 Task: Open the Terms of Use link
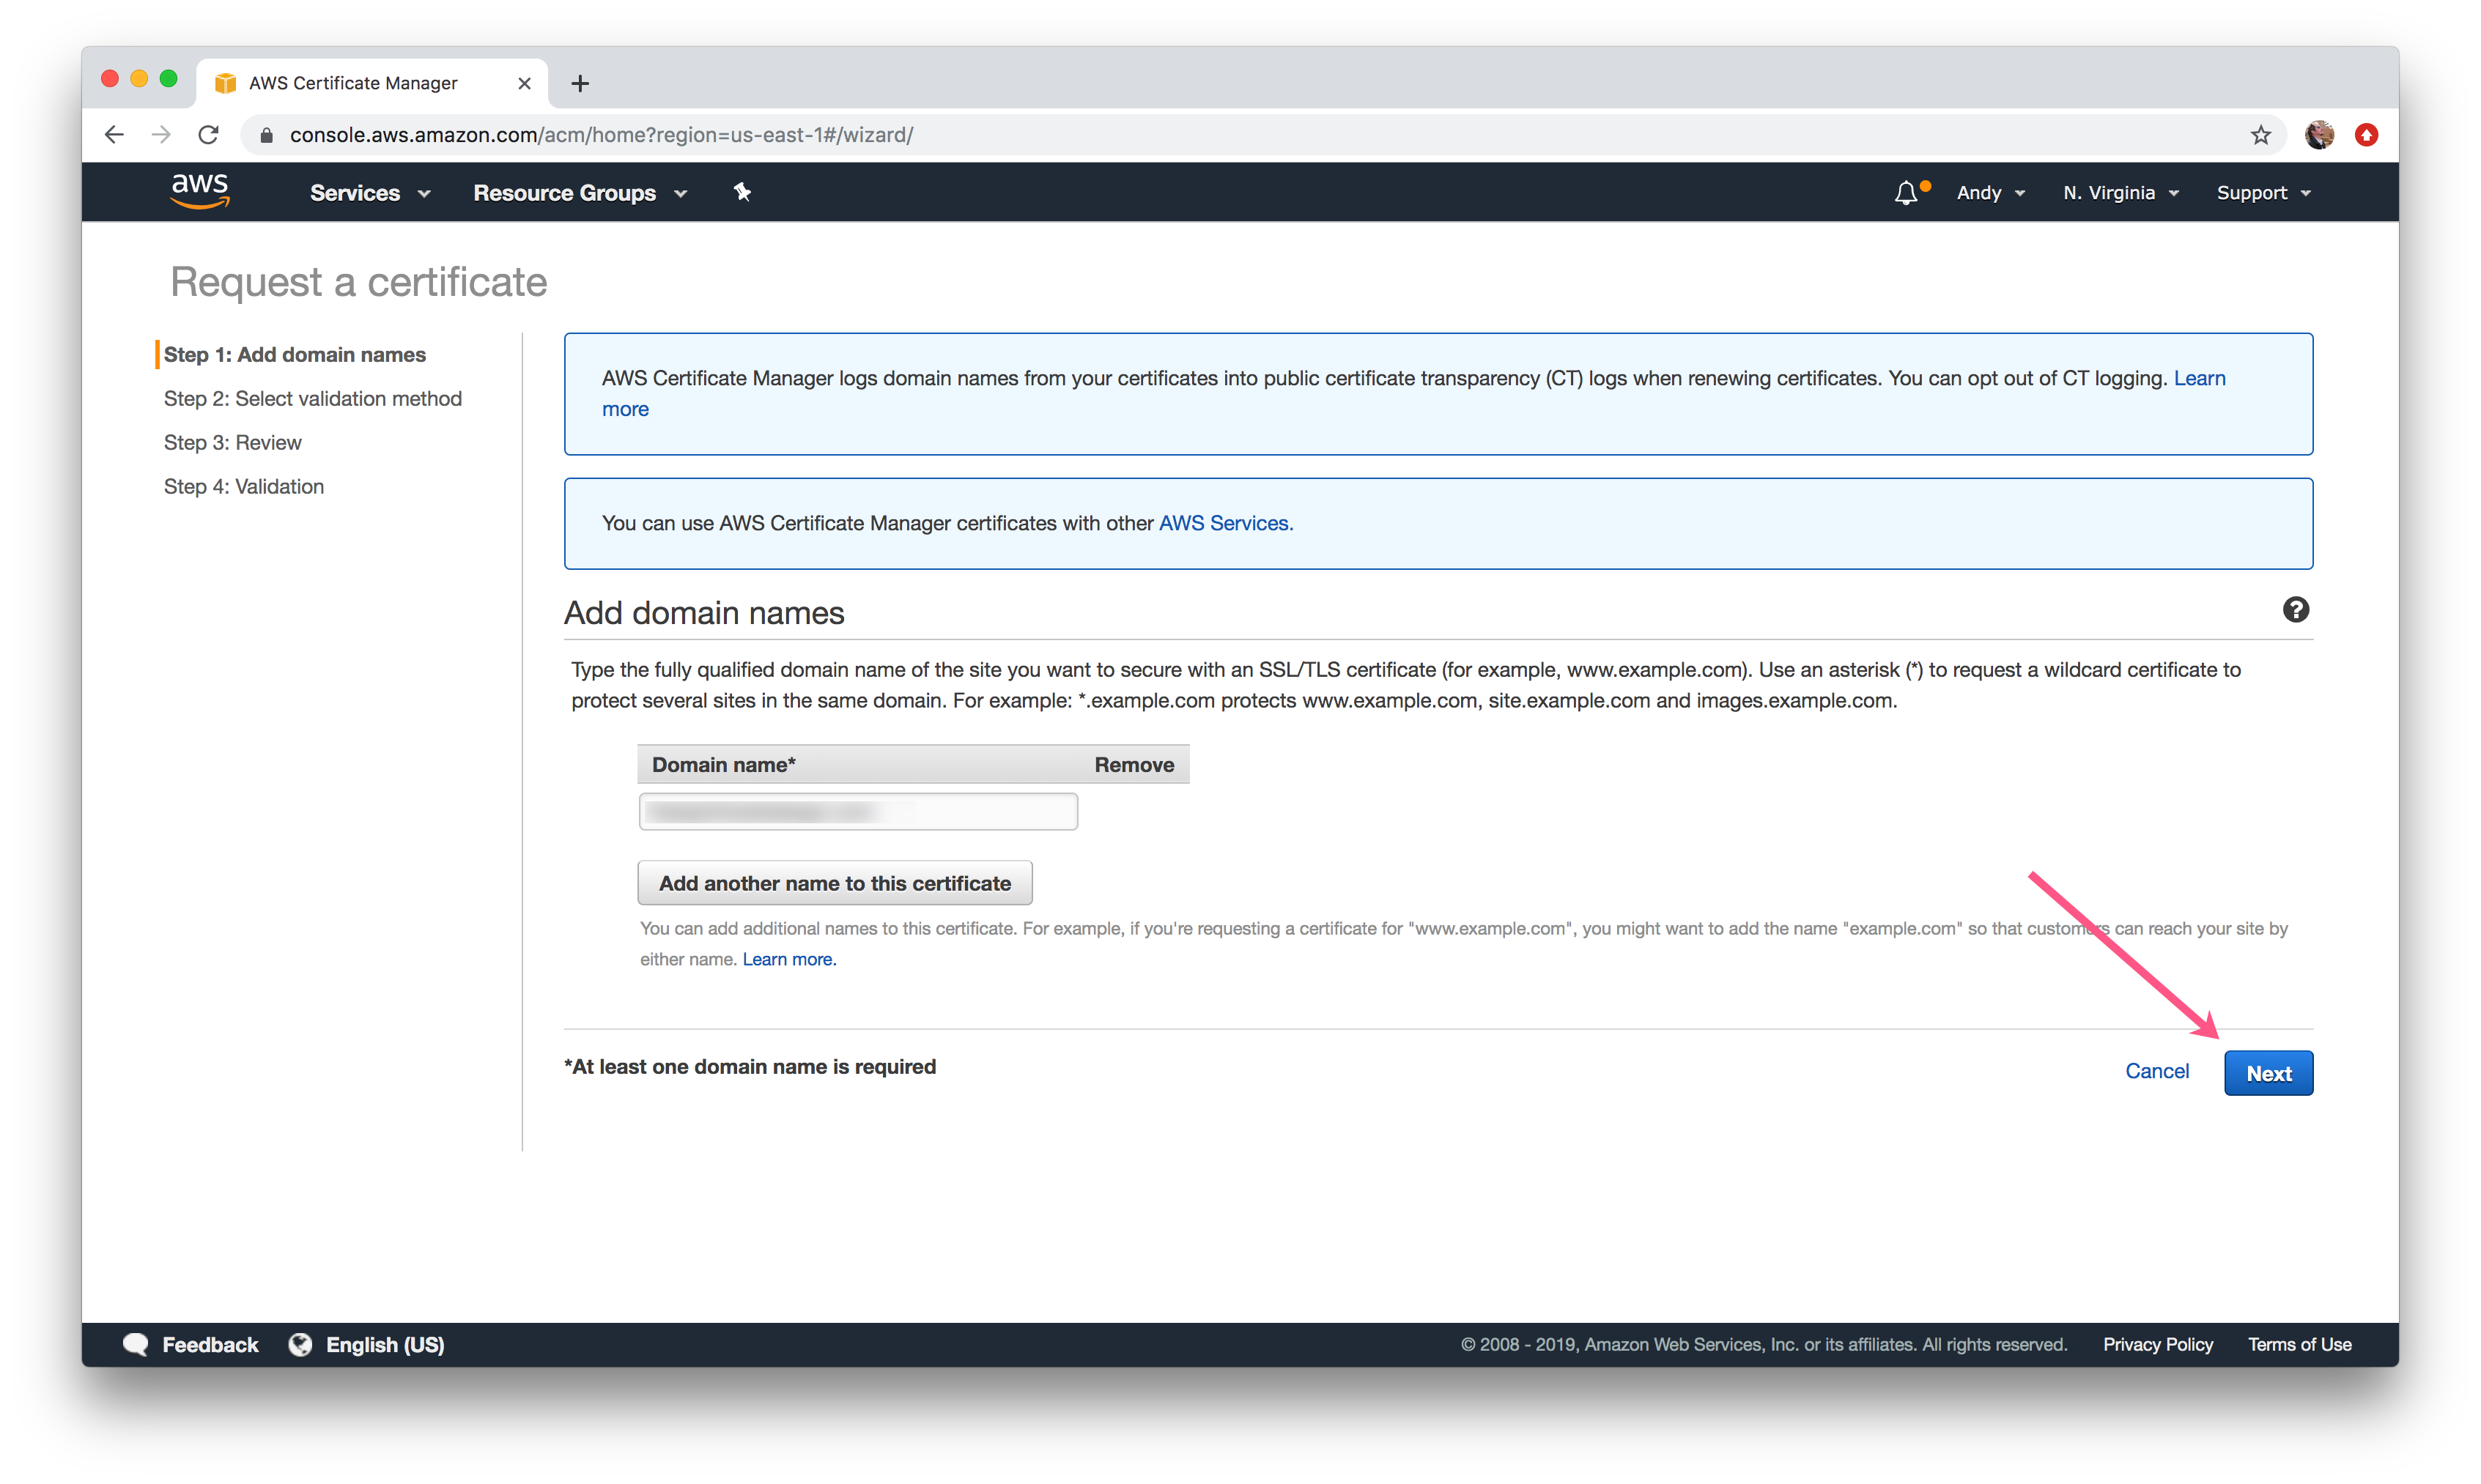click(x=2299, y=1344)
